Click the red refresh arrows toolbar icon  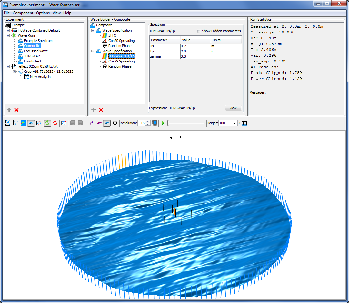pos(55,123)
